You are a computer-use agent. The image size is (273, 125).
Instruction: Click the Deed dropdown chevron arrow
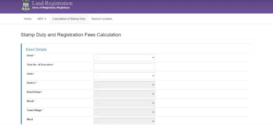pyautogui.click(x=153, y=58)
